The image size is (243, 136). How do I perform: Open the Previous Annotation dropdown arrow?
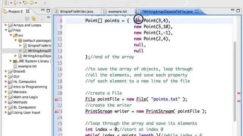click(20, 3)
